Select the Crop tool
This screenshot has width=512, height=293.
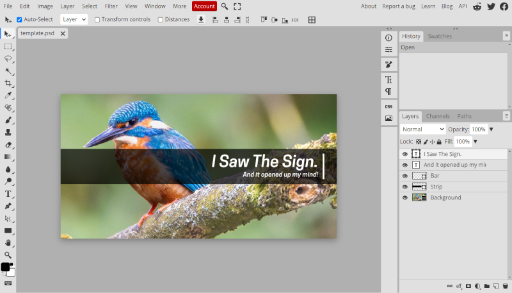(x=8, y=83)
